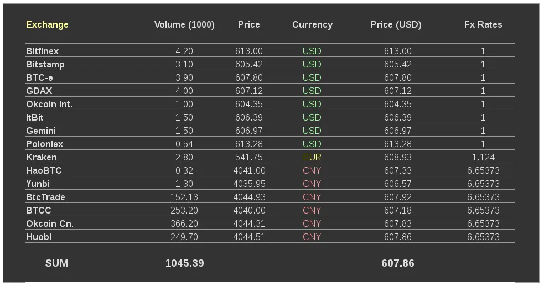Select Okcoin Cn. exchange row

click(x=270, y=223)
